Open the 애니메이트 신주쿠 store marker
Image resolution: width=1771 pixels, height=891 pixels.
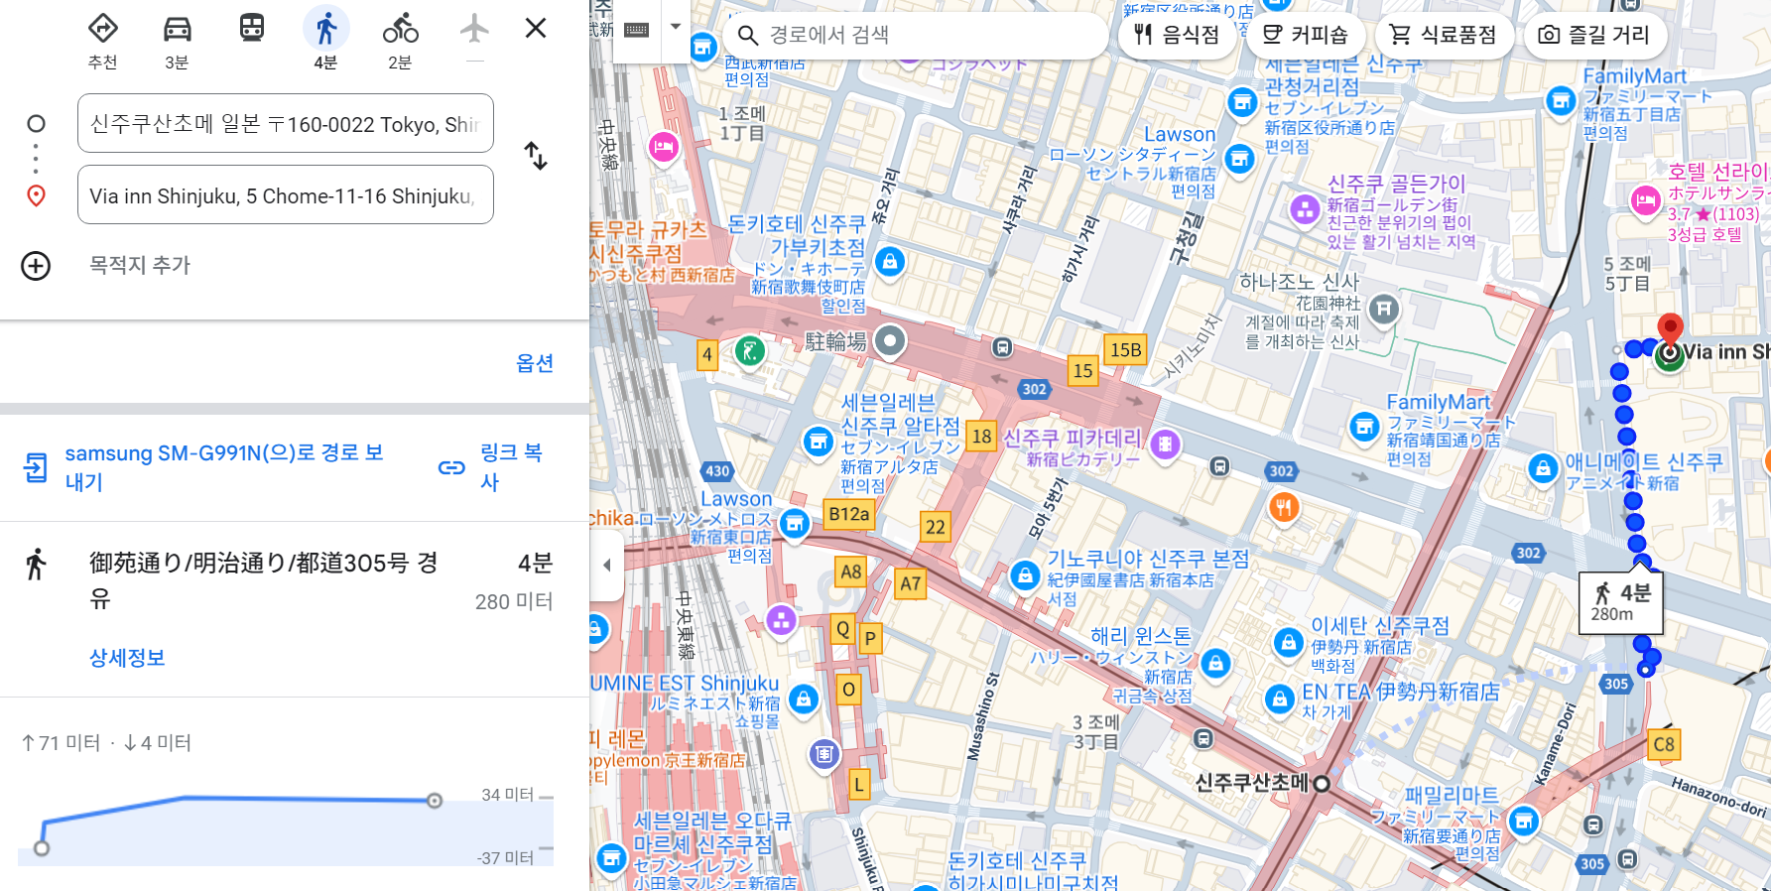(1543, 468)
